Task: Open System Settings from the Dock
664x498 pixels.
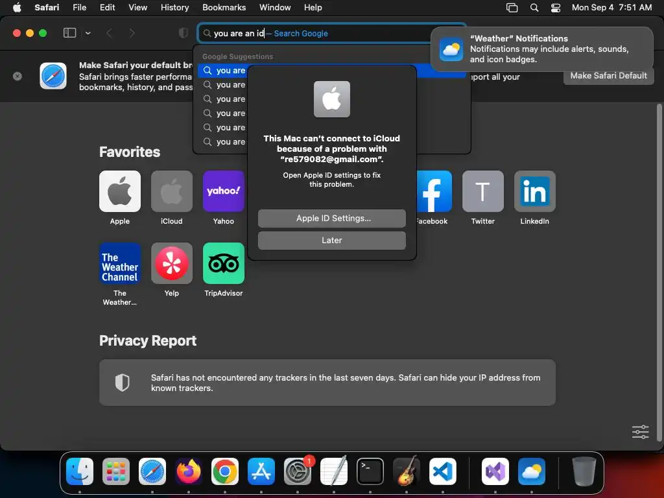Action: coord(298,471)
